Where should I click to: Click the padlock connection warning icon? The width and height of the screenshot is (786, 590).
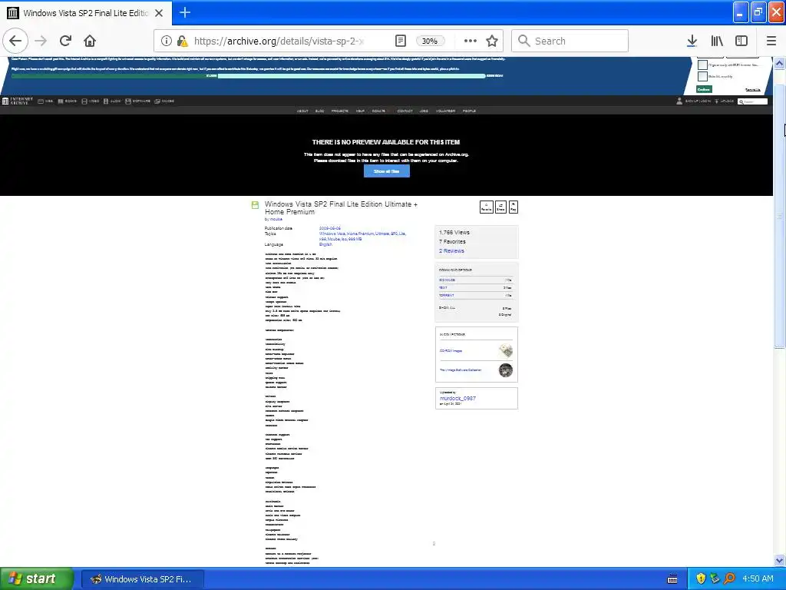pyautogui.click(x=183, y=41)
